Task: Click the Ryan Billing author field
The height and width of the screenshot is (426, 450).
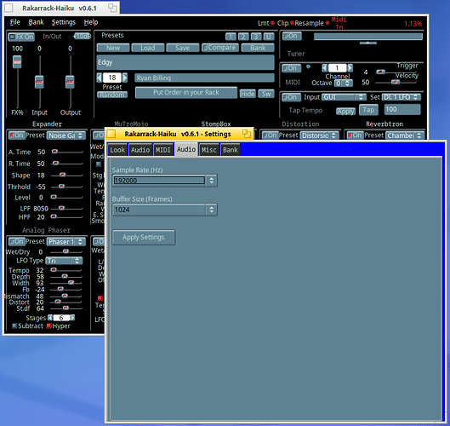Action: coord(204,78)
